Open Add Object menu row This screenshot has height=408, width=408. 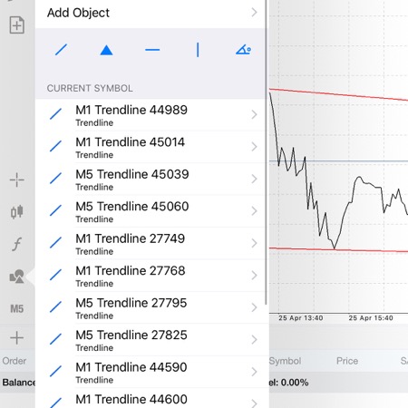[152, 13]
